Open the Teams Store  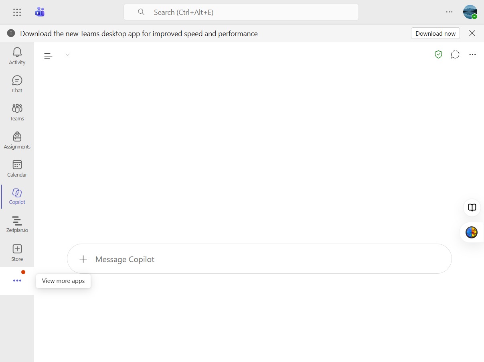pyautogui.click(x=17, y=252)
